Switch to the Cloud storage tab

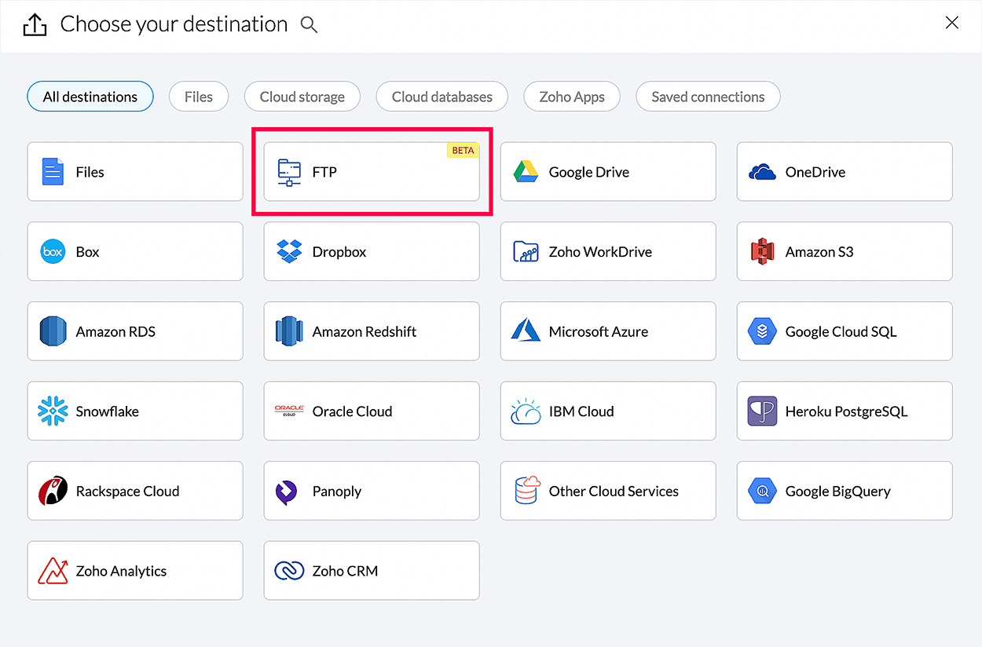pos(302,97)
